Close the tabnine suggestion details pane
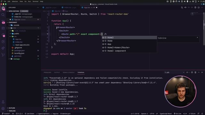This screenshot has width=205, height=115. pyautogui.click(x=197, y=38)
